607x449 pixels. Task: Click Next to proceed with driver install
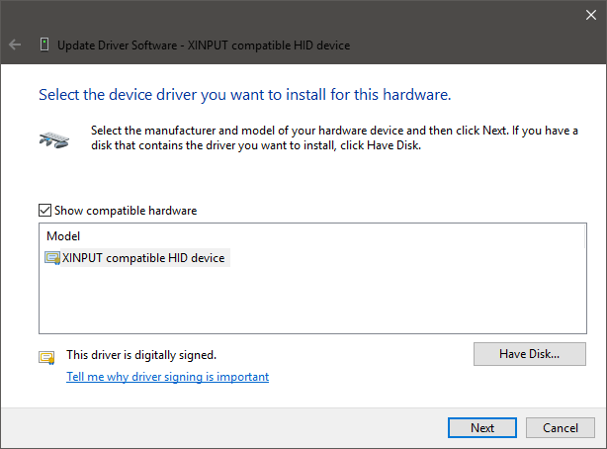(x=482, y=427)
